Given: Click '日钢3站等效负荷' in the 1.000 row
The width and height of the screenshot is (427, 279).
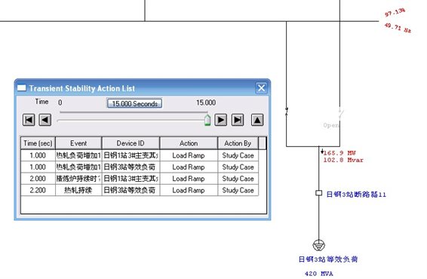Looking at the screenshot, I should [130, 167].
